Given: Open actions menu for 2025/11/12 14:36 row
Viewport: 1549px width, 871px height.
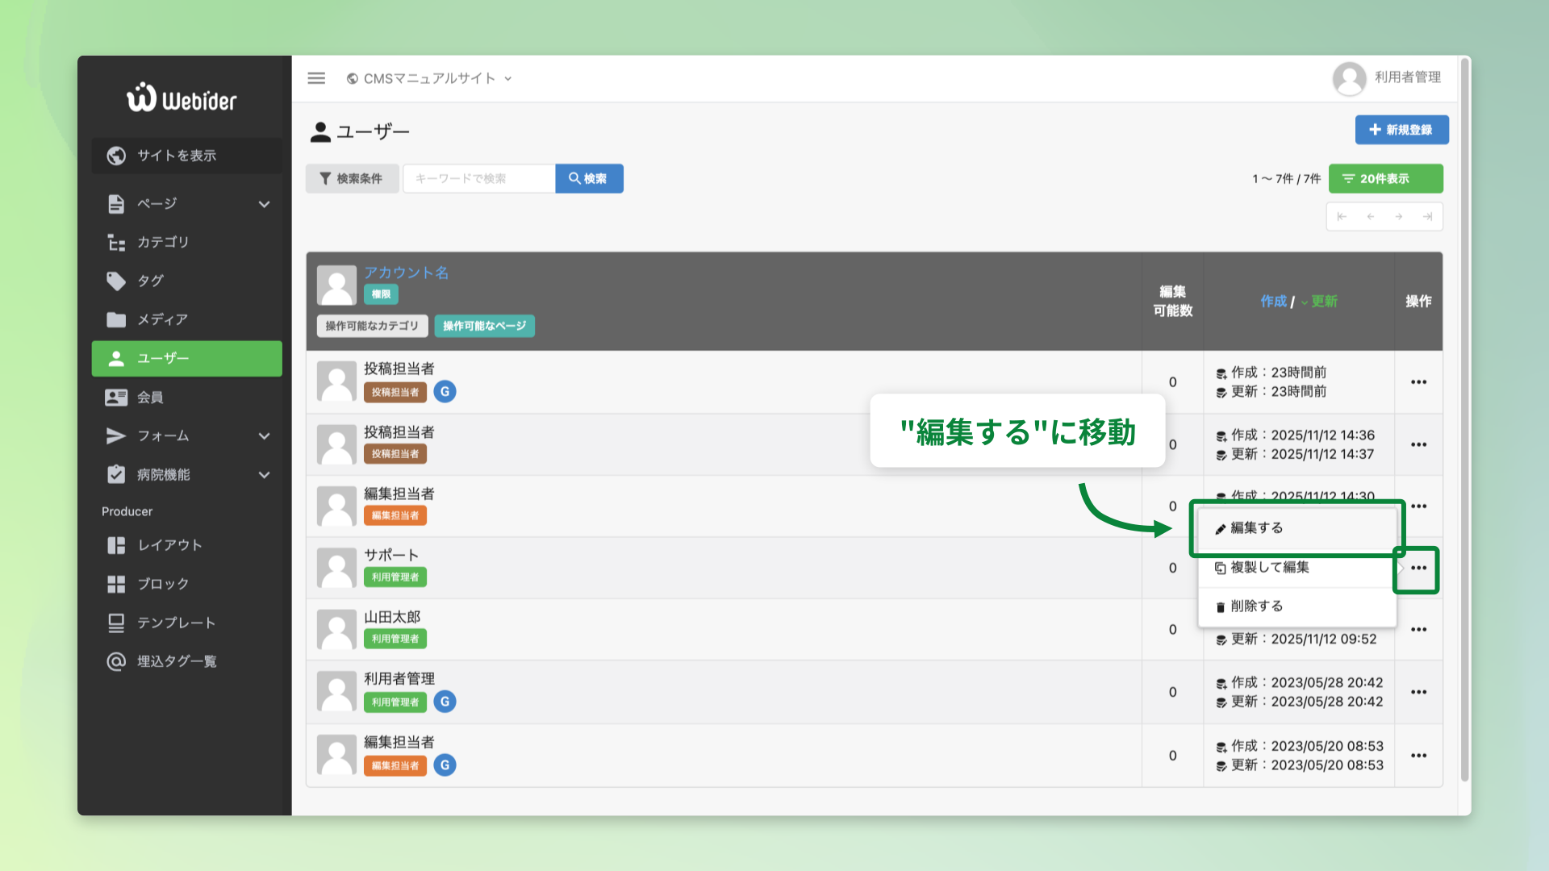Looking at the screenshot, I should pos(1418,444).
